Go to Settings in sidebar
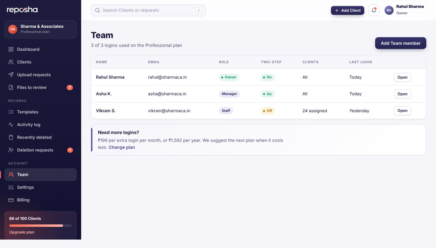 40,187
